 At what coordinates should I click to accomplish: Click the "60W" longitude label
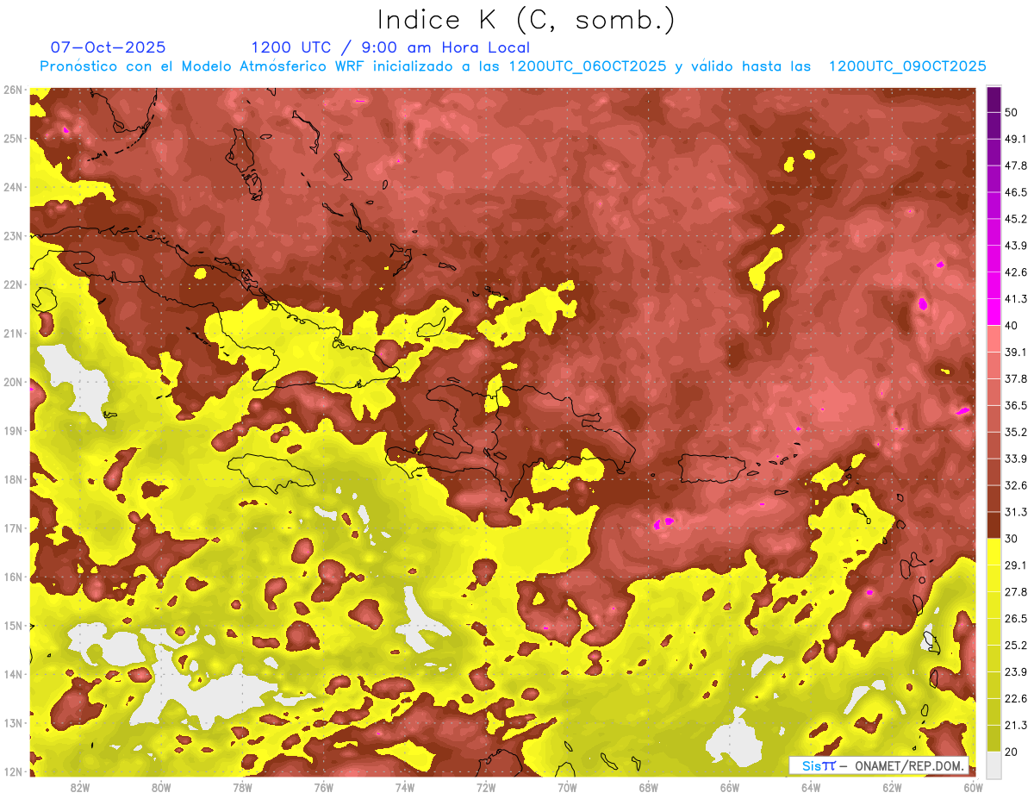[973, 787]
